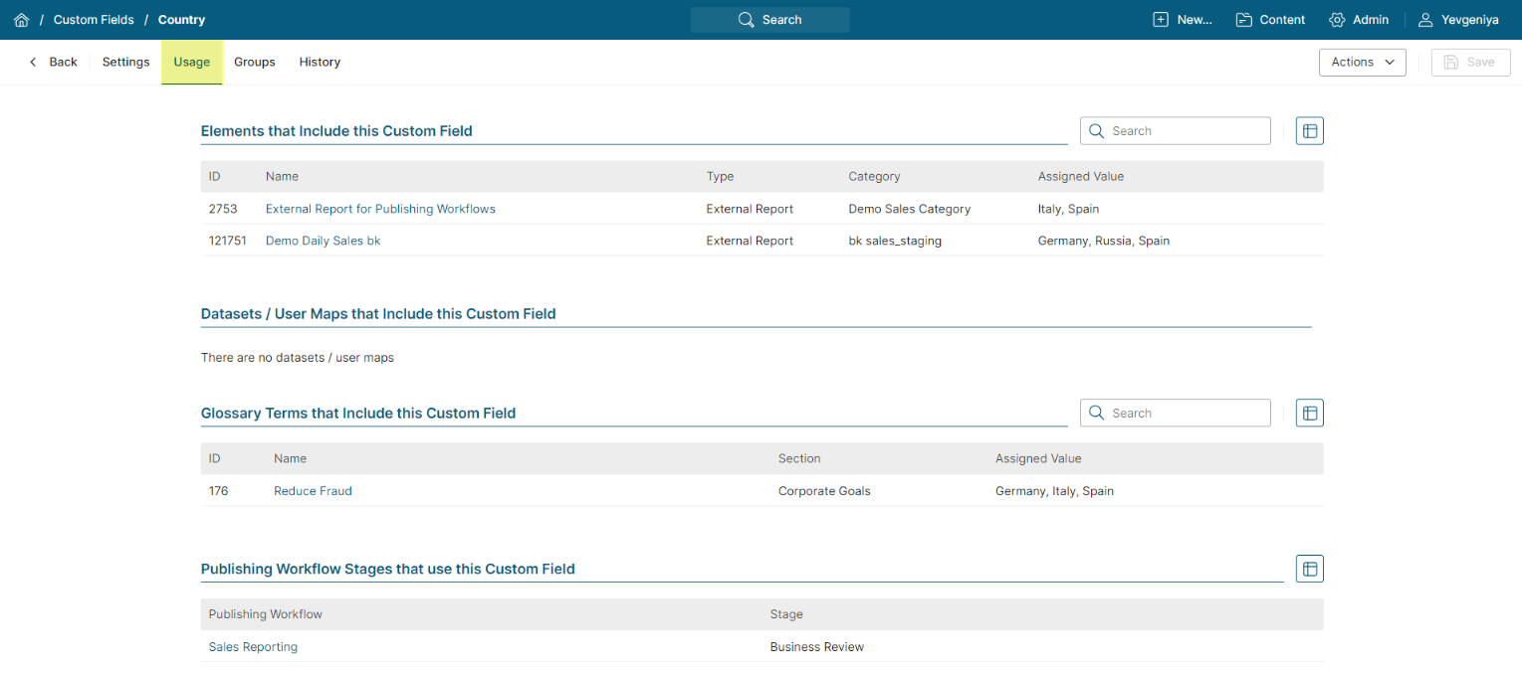Open the History tab
The image size is (1522, 674).
coord(320,62)
